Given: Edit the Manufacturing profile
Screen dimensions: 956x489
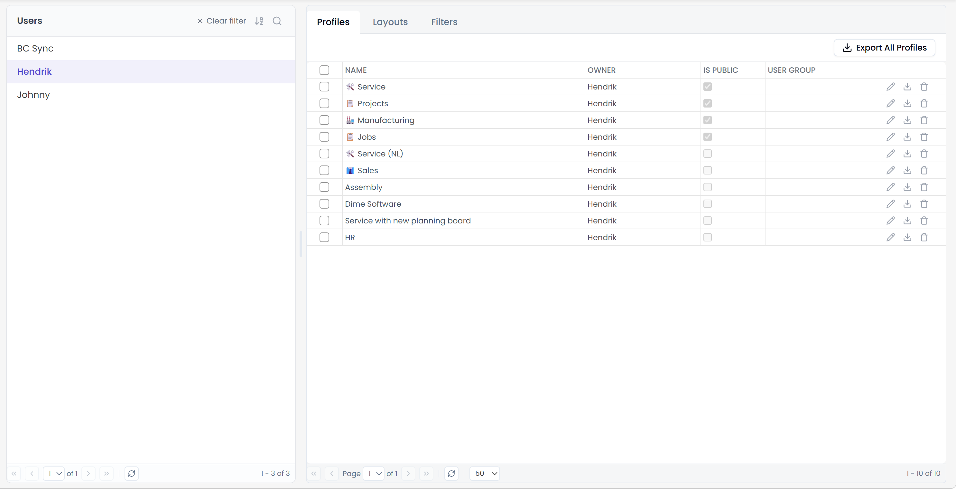Looking at the screenshot, I should coord(890,120).
